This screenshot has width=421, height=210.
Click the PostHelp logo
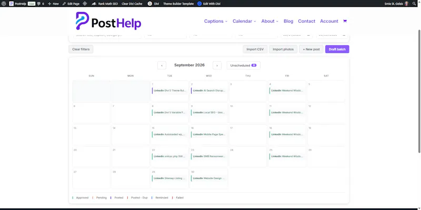click(108, 21)
